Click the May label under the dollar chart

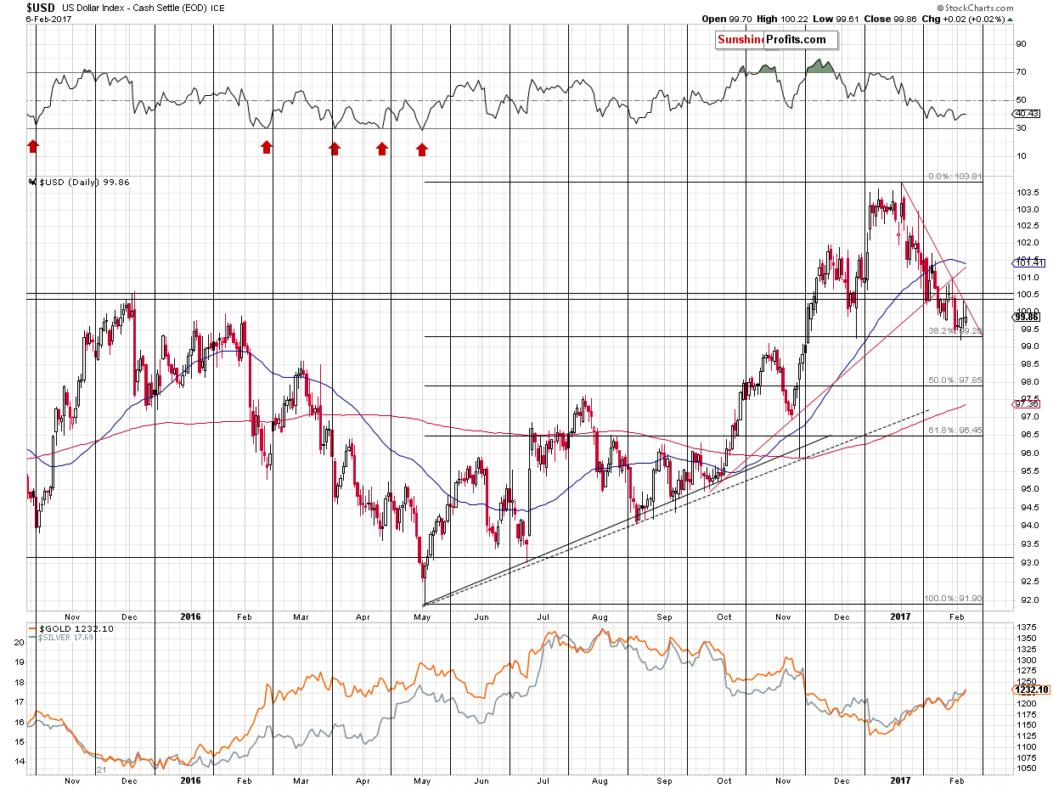coord(424,616)
